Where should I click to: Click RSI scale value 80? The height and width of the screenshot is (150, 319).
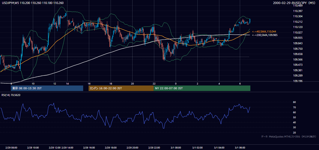coord(294,102)
